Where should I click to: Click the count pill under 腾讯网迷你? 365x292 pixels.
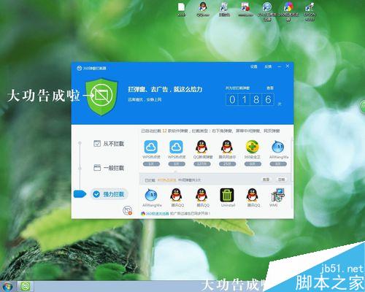tap(227, 164)
